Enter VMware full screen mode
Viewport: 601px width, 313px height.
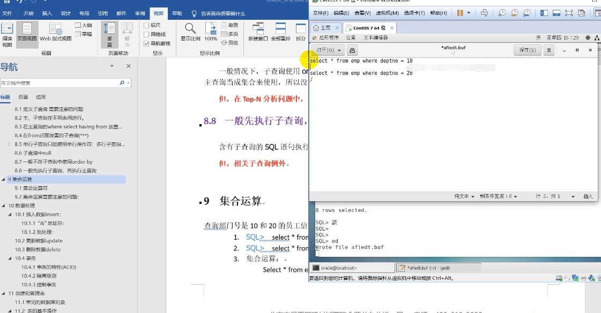pos(569,13)
